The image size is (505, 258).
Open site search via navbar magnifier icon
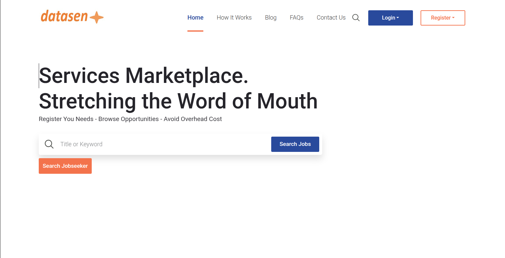(x=356, y=18)
